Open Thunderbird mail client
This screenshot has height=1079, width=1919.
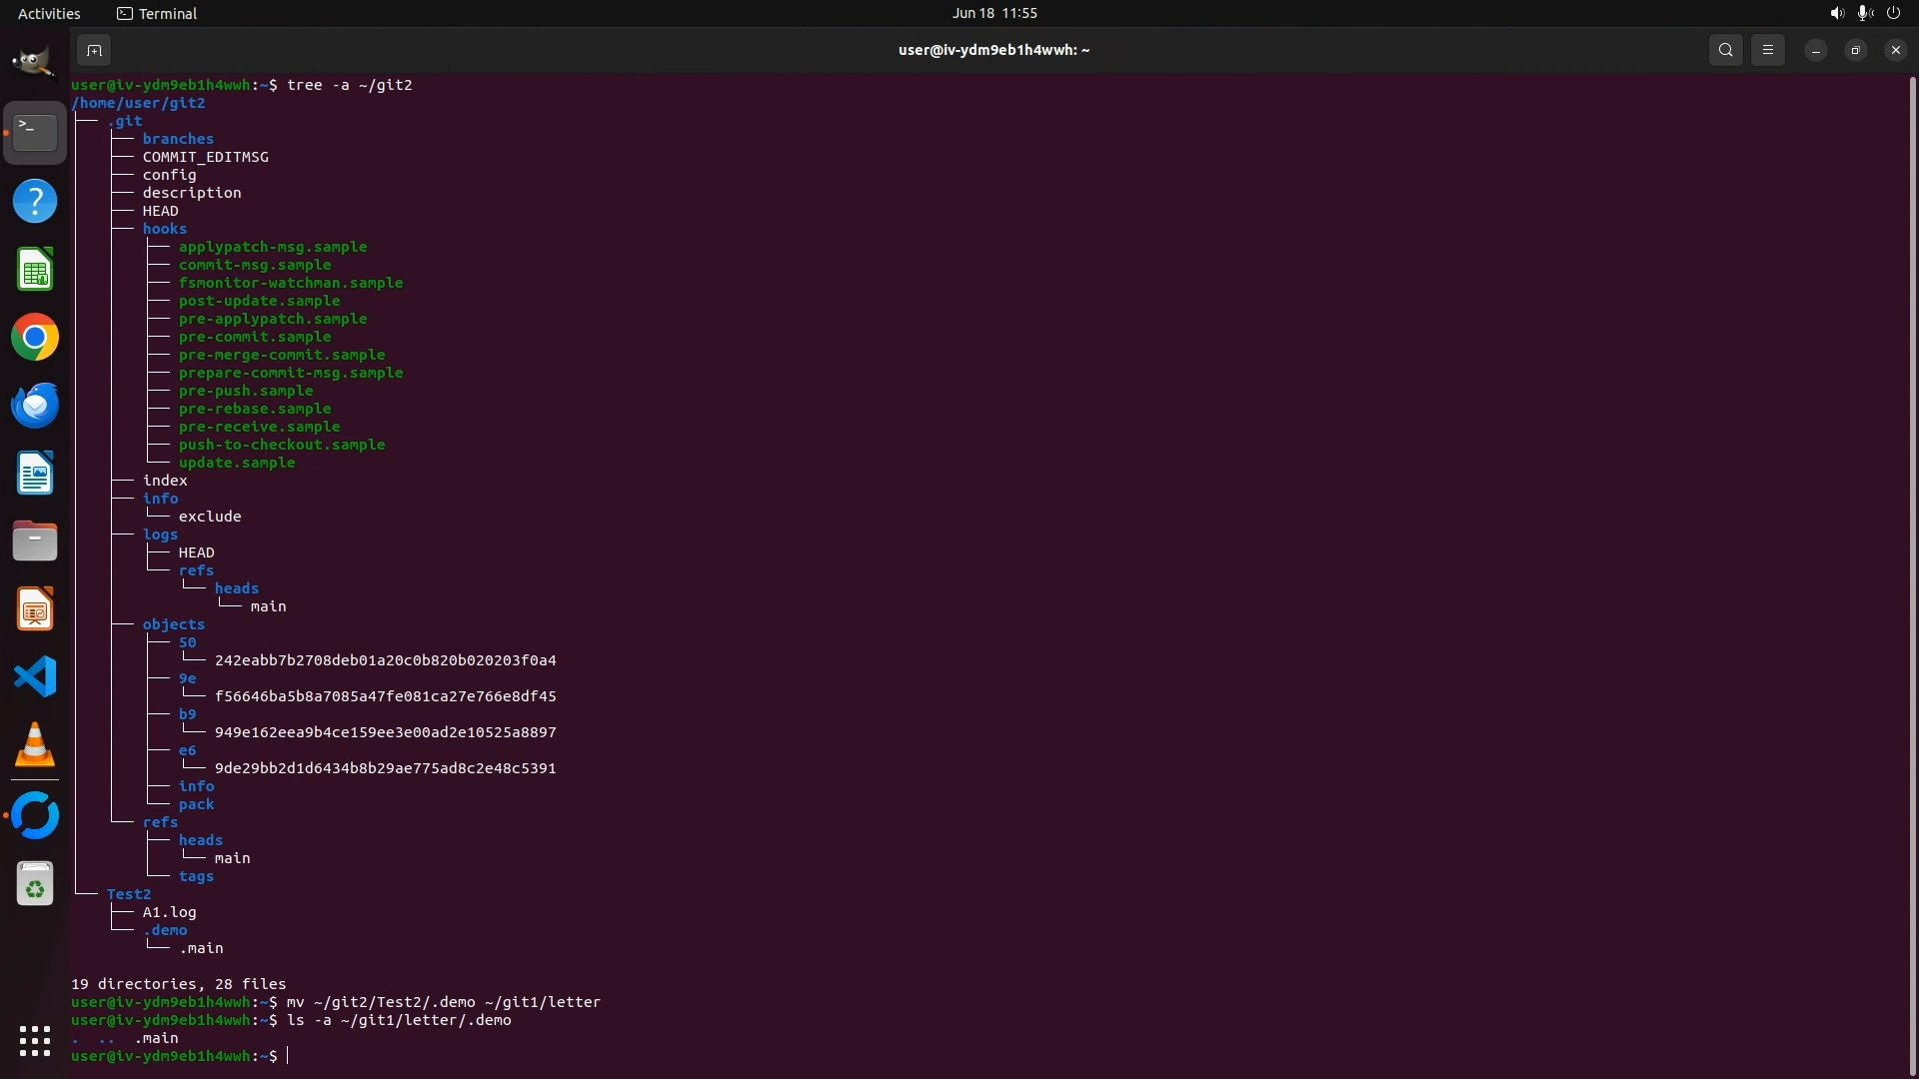point(35,406)
